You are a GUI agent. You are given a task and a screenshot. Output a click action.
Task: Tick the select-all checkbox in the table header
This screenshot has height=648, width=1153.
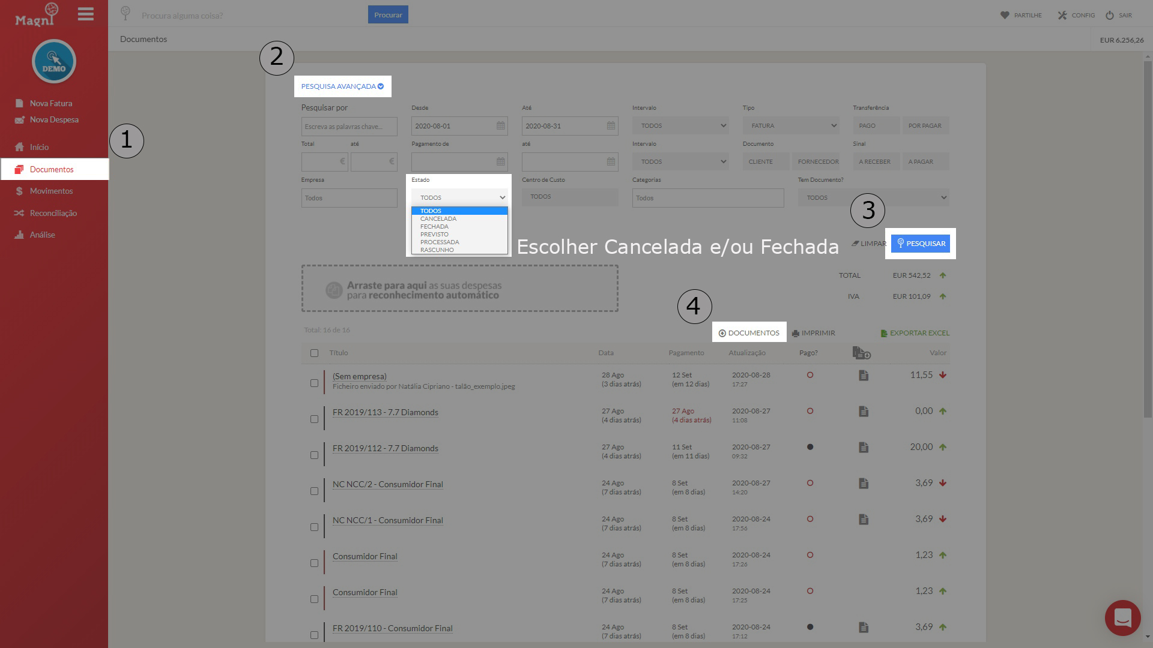point(314,353)
